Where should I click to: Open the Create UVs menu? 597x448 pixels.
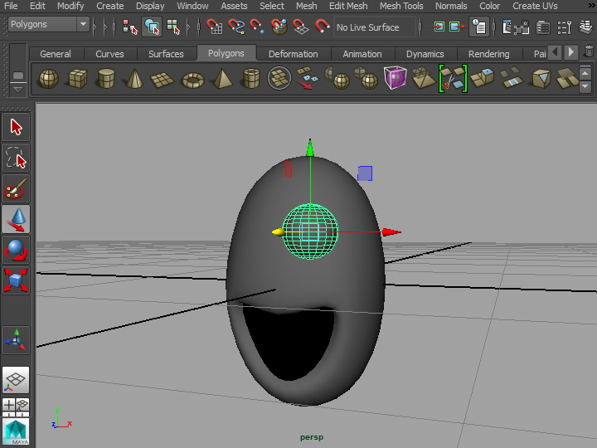coord(535,6)
